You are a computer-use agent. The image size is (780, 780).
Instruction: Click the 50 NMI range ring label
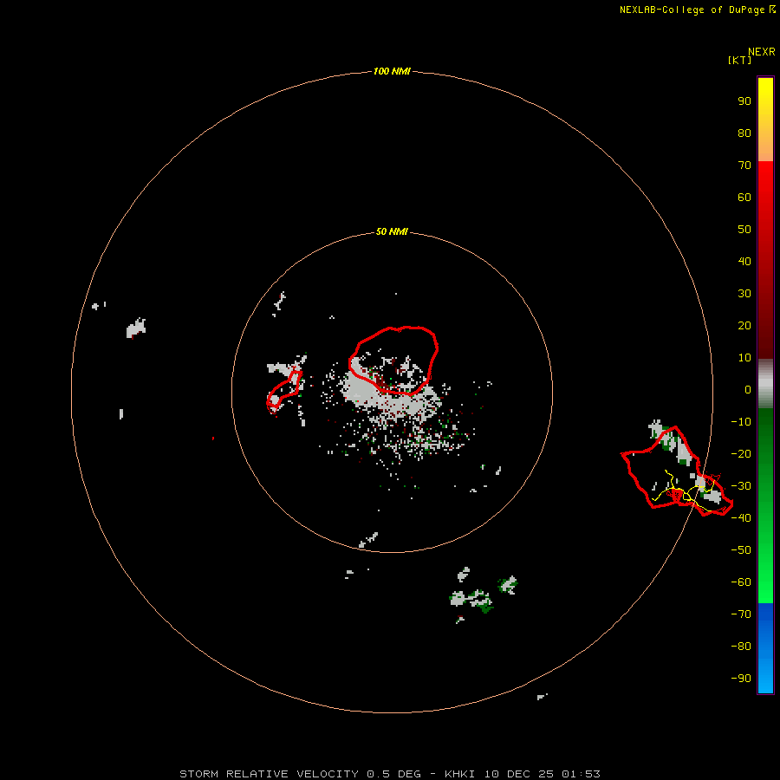(392, 231)
